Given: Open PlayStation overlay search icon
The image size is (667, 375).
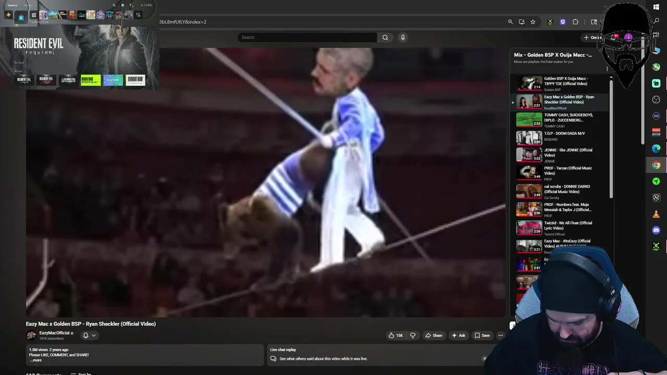Looking at the screenshot, I should pyautogui.click(x=114, y=5).
